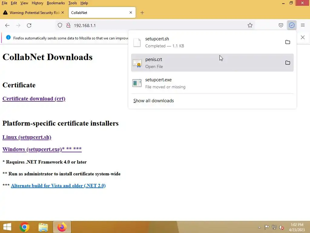
Task: Click the CollabNet Downloads heading
Action: [48, 57]
